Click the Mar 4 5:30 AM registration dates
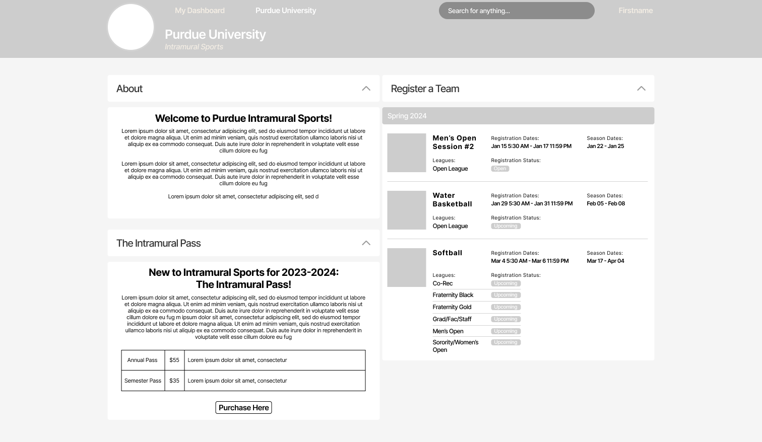This screenshot has height=442, width=762. click(530, 261)
